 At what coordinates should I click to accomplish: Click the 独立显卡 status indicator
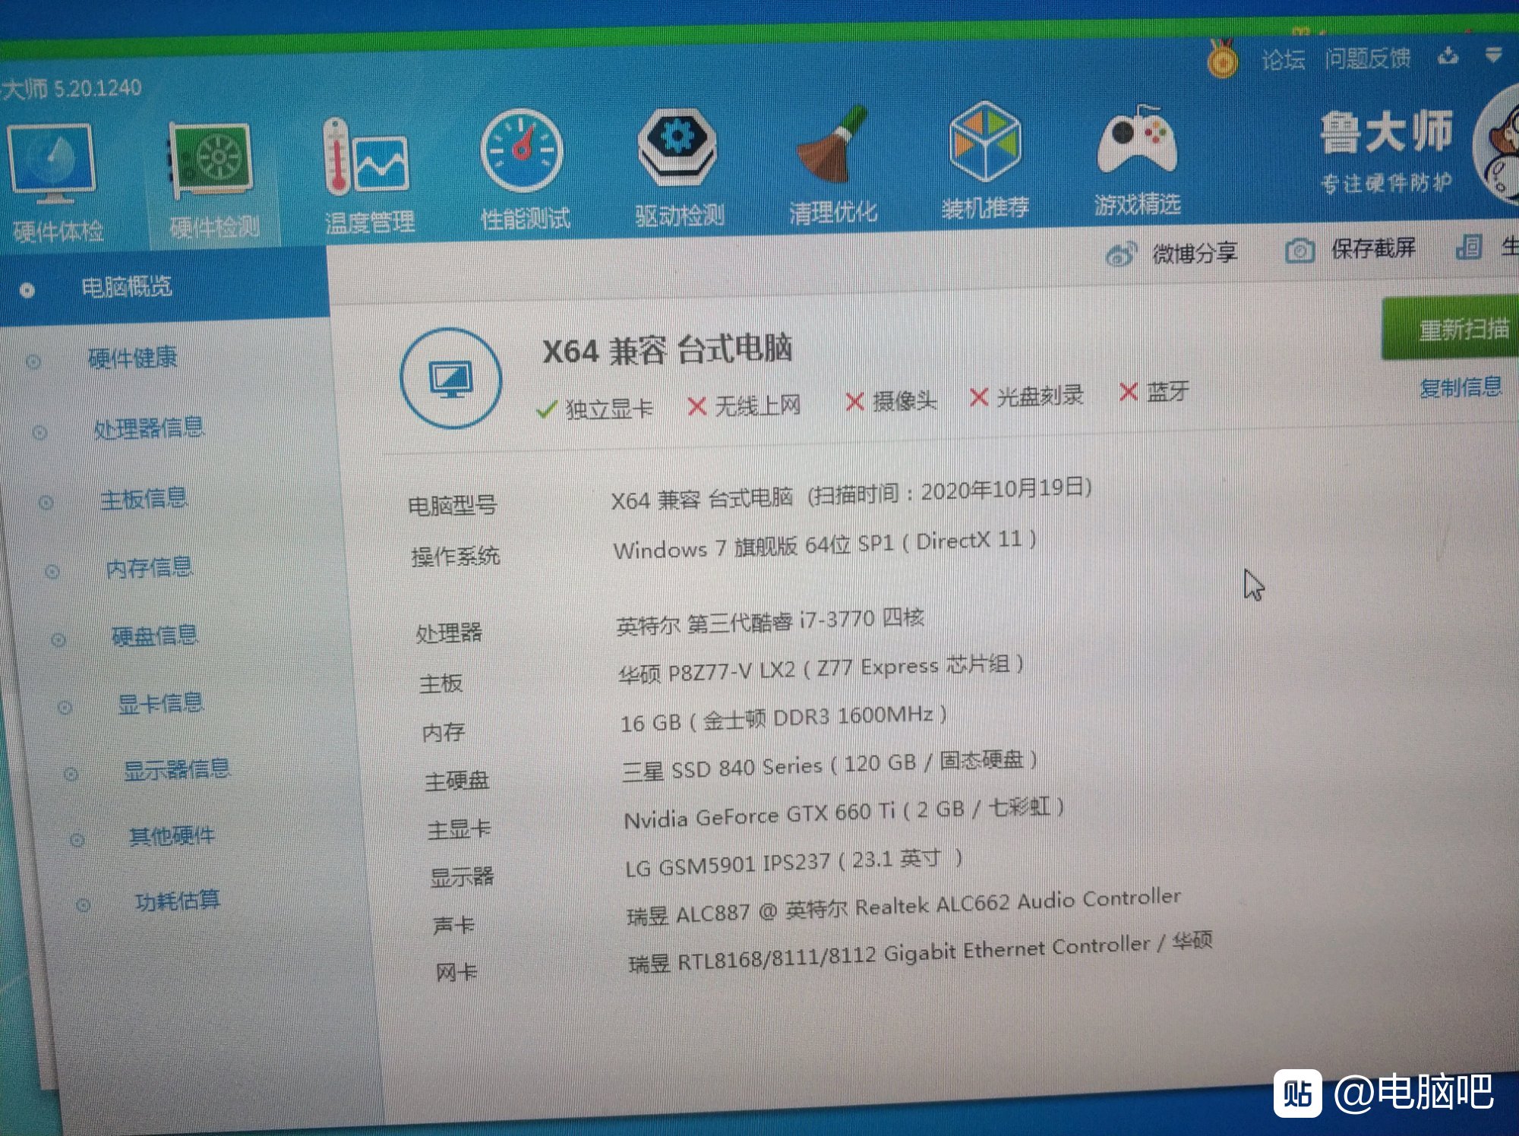click(595, 409)
